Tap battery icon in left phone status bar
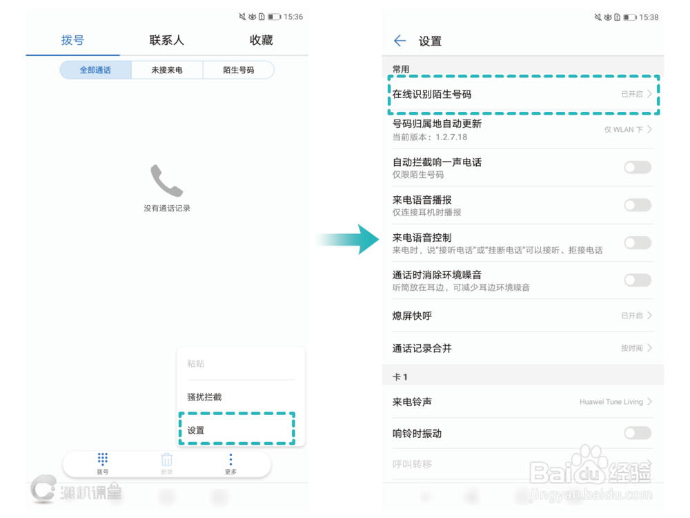Viewport: 690px width, 518px height. [274, 17]
